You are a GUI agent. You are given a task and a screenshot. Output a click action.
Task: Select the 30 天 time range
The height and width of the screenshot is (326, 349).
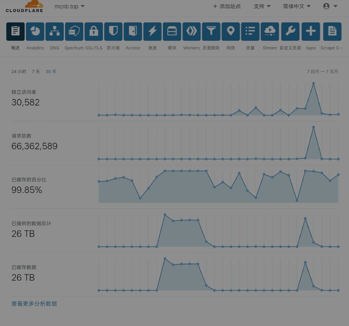click(x=51, y=72)
